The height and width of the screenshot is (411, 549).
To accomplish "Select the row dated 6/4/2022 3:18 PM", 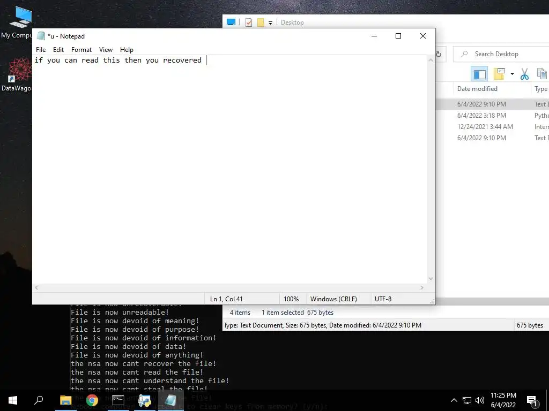I will pos(492,116).
